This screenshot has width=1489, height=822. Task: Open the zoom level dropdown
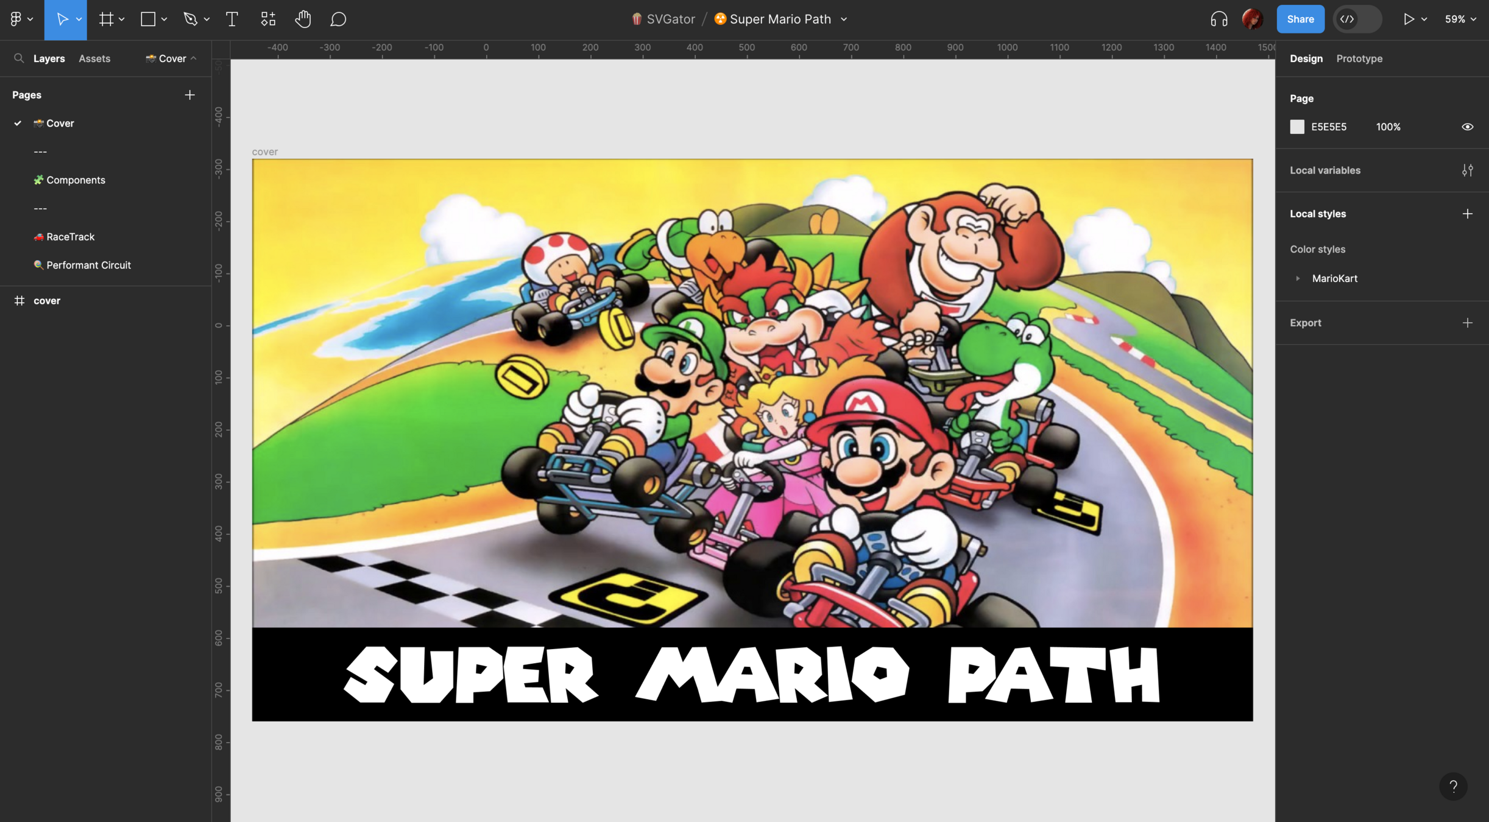[1460, 19]
